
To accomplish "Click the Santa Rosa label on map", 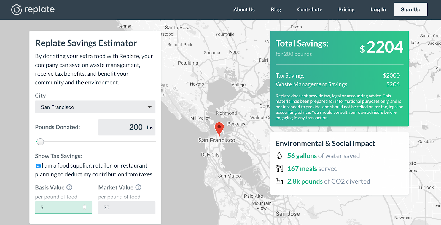I will [x=178, y=27].
